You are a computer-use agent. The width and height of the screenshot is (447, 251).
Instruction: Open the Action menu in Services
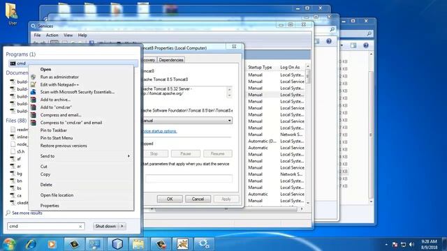click(52, 36)
